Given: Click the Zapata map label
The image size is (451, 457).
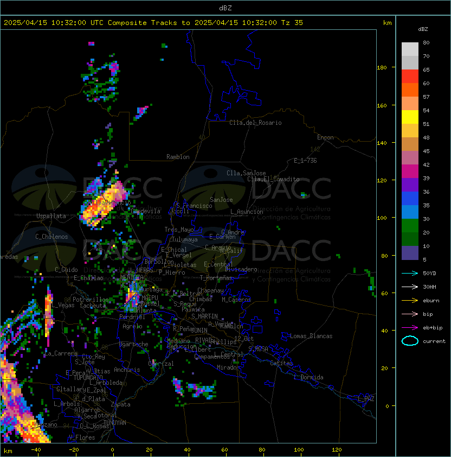Looking at the screenshot, I should point(120,404).
